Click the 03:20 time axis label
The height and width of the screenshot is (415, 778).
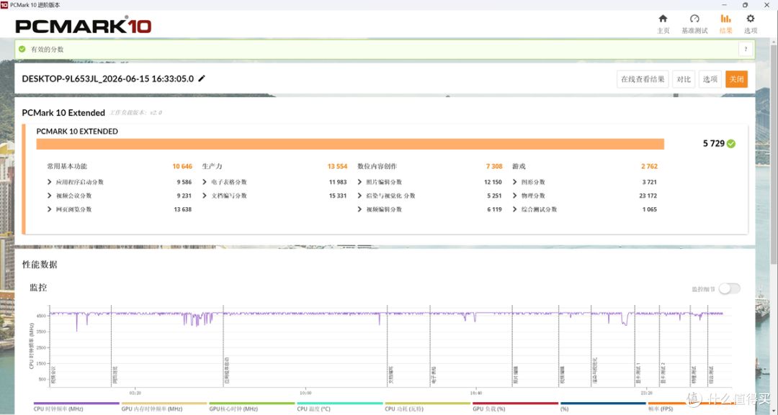[135, 393]
